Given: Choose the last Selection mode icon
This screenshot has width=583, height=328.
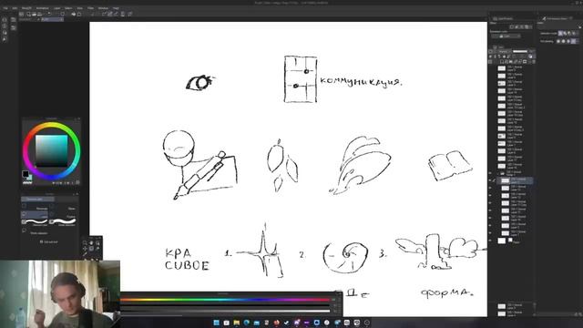Looking at the screenshot, I should tap(574, 34).
